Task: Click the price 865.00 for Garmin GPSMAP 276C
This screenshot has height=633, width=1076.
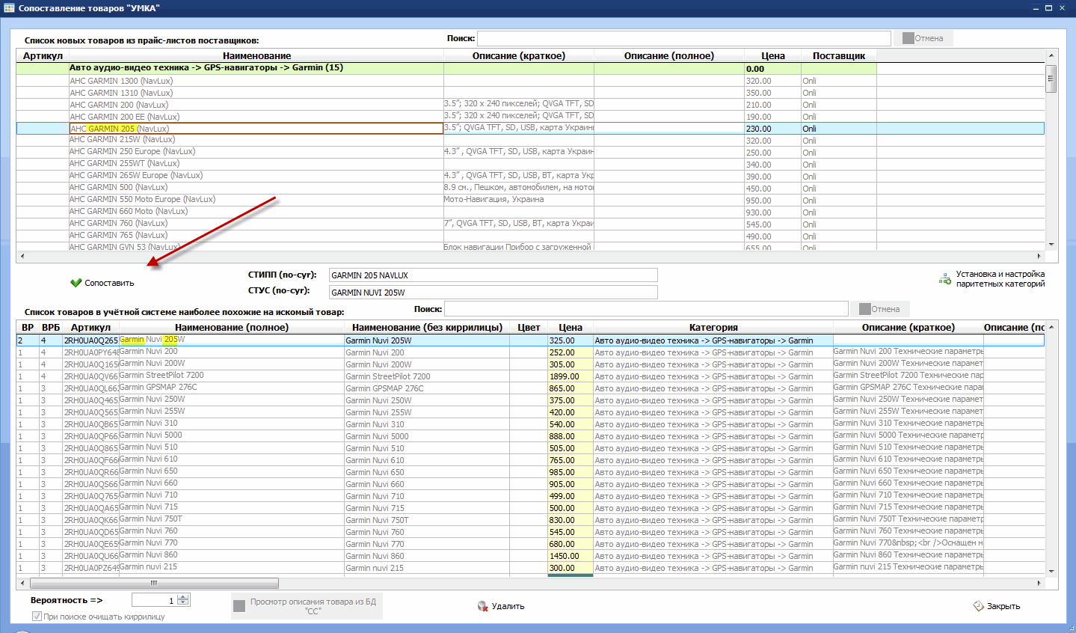Action: [x=571, y=388]
